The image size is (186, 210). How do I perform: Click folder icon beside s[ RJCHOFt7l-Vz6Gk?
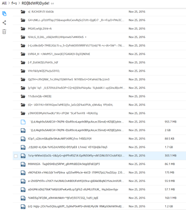tap(23, 12)
